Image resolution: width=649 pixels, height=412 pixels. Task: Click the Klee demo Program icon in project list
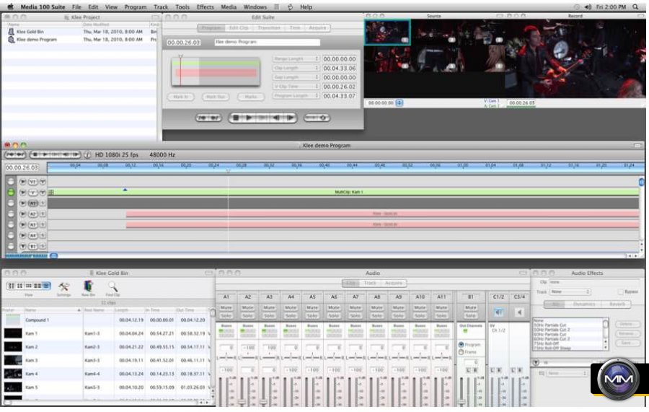point(11,40)
